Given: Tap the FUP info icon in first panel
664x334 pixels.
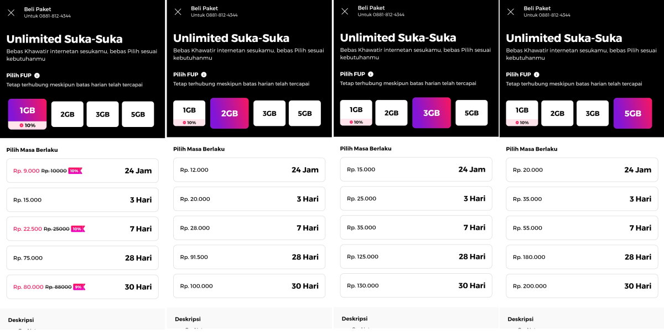Looking at the screenshot, I should pyautogui.click(x=37, y=75).
